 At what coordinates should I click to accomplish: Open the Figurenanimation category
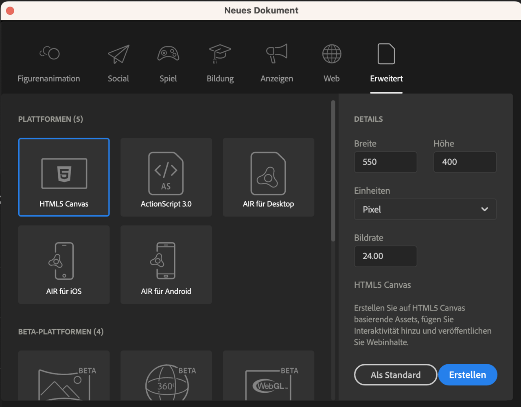(x=49, y=63)
